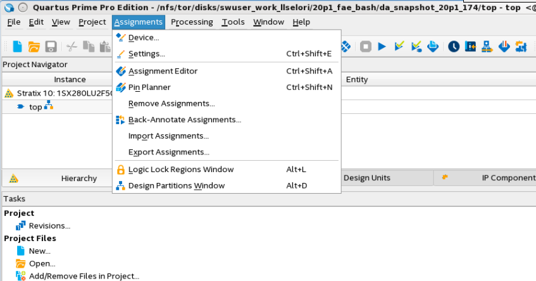Image resolution: width=536 pixels, height=281 pixels.
Task: Click the Cut scissors toolbar icon
Action: click(72, 46)
